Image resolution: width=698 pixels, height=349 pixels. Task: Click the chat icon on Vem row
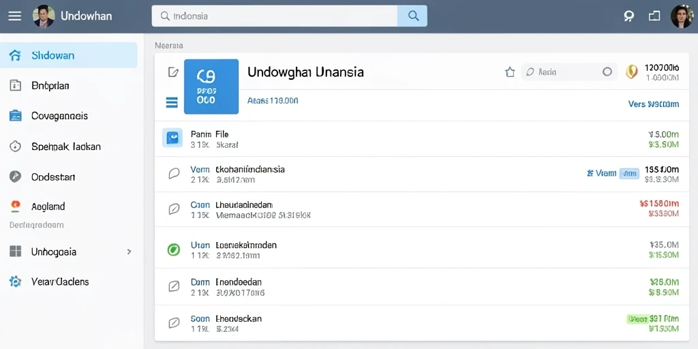tap(174, 174)
